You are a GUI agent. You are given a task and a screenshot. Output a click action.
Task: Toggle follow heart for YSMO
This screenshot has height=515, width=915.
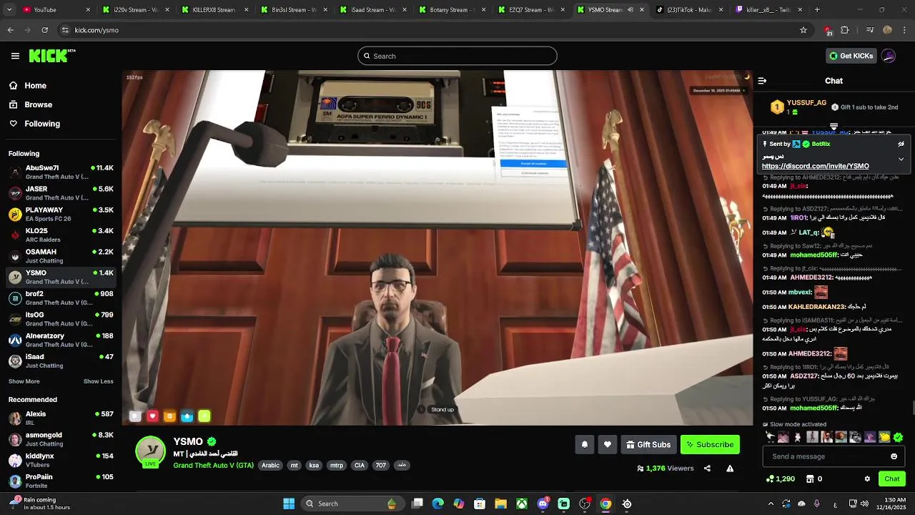[x=607, y=444]
